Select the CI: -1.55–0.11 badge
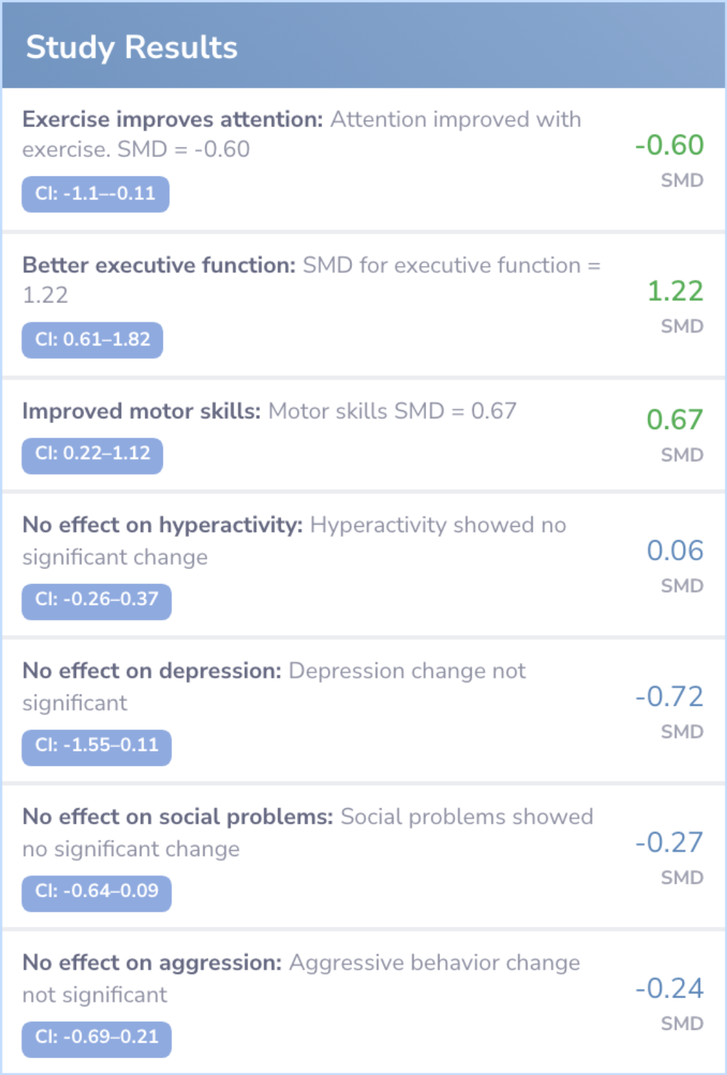The height and width of the screenshot is (1075, 727). point(96,746)
